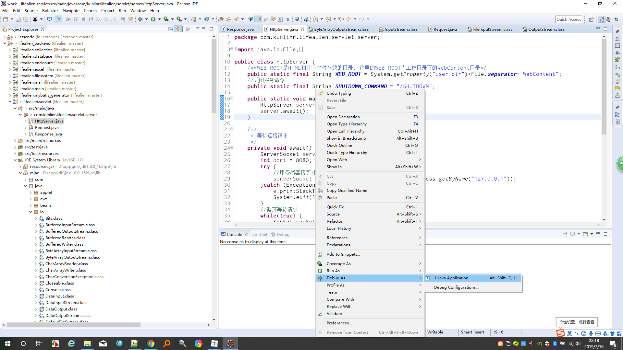This screenshot has height=350, width=623.
Task: Click the New file toolbar icon
Action: (6, 19)
